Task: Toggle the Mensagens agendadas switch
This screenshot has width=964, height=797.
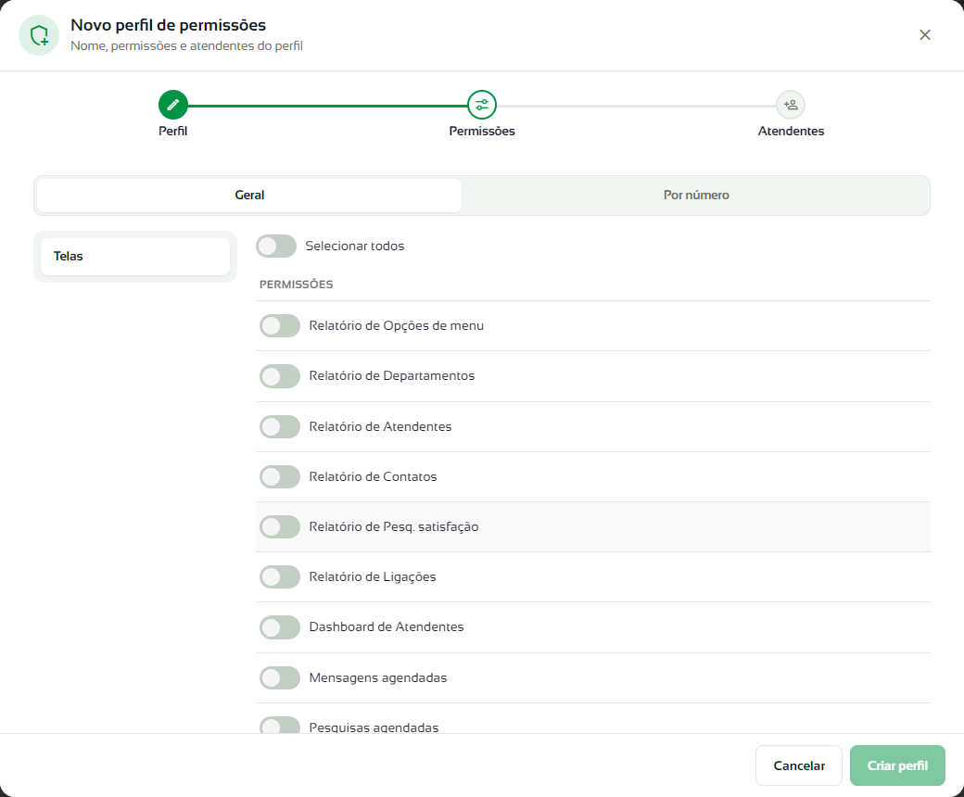Action: [280, 677]
